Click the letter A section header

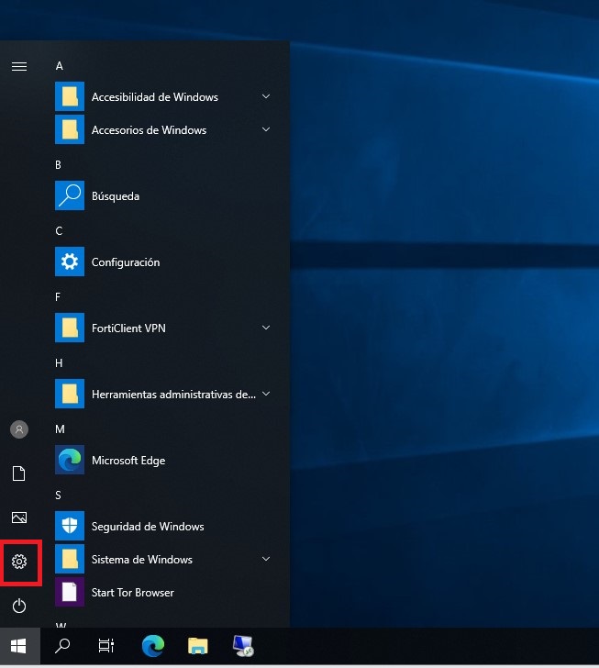click(x=59, y=66)
